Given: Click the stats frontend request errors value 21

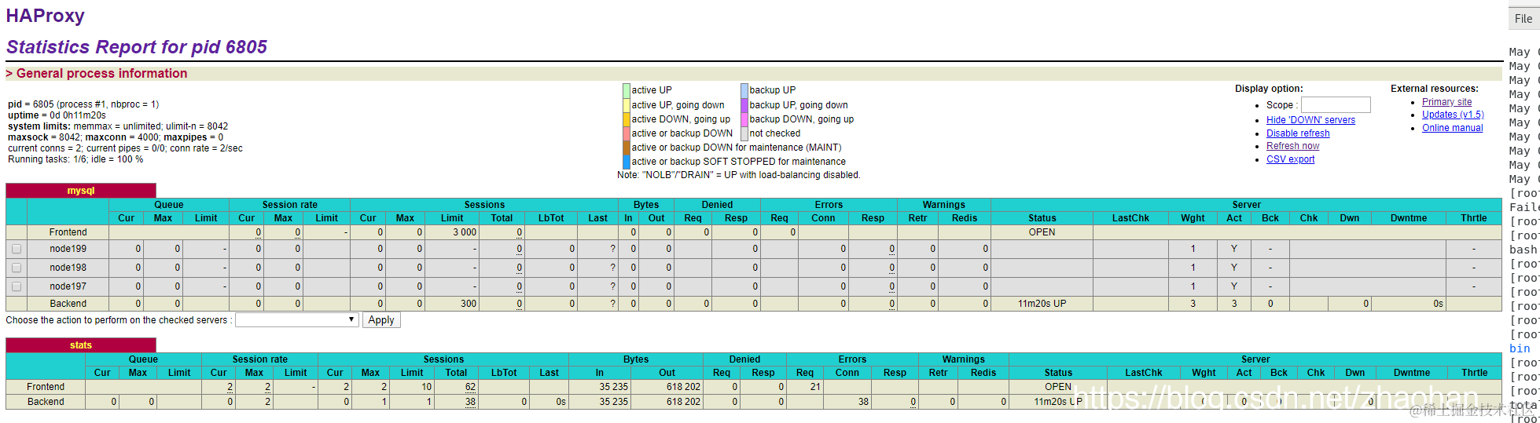Looking at the screenshot, I should (815, 387).
